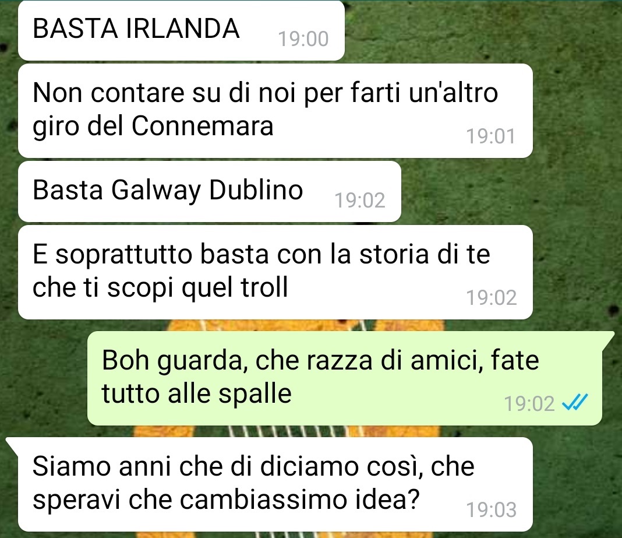Select the green 'Boh guarda' sent message
The width and height of the screenshot is (622, 538).
click(345, 378)
